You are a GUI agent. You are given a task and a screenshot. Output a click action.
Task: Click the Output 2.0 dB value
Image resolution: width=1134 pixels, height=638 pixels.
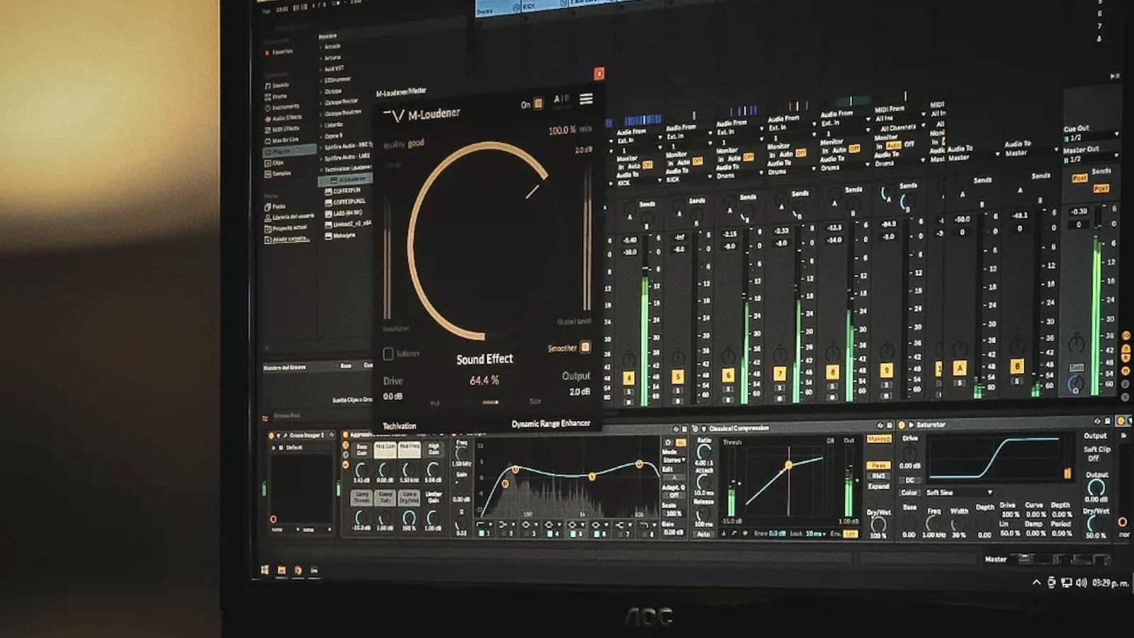tap(580, 391)
